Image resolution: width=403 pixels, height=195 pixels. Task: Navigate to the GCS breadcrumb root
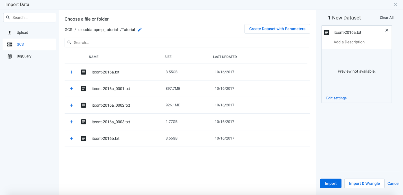(x=68, y=29)
